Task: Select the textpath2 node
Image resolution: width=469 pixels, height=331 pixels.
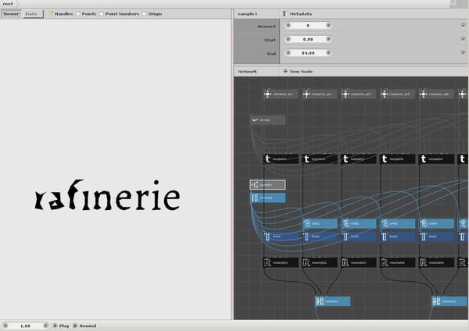Action: (320, 159)
